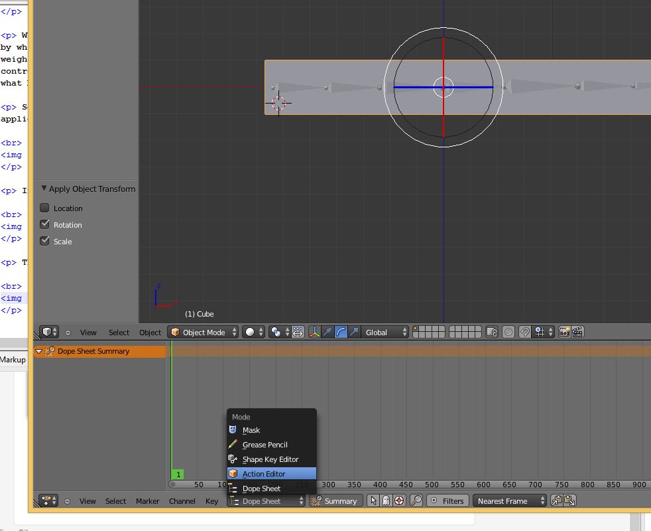Open the Nearest Frame snapping dropdown
Screen dimensions: 651x531
coord(510,501)
